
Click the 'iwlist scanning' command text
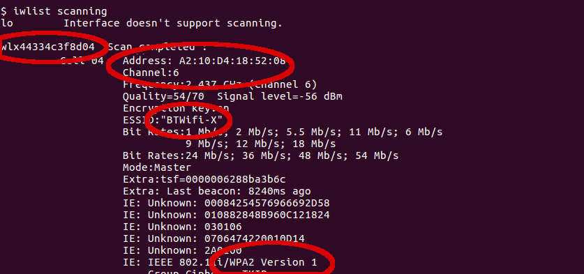point(60,12)
